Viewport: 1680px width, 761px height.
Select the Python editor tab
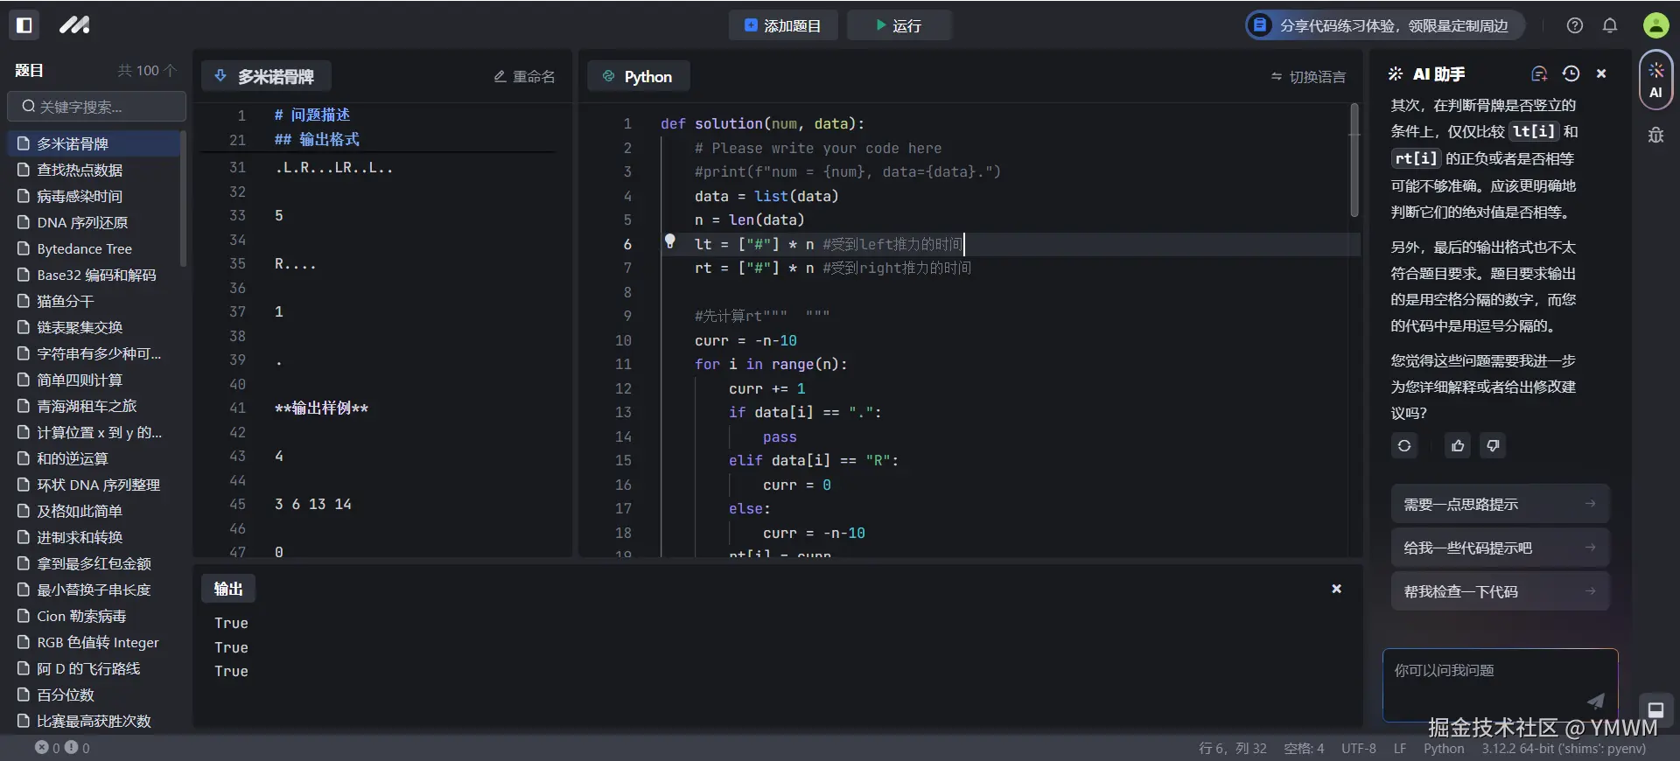click(639, 76)
